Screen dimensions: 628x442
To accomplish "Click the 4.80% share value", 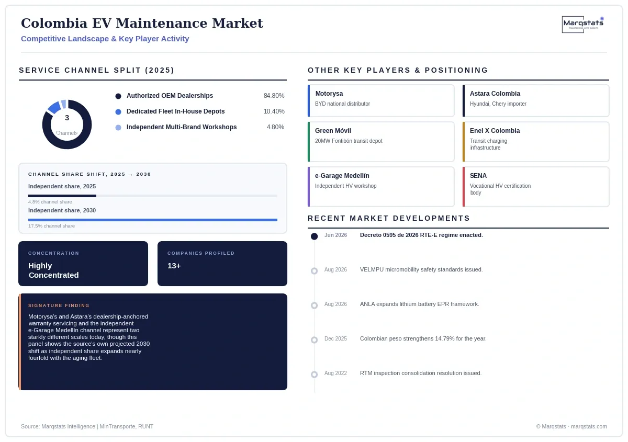I will point(275,127).
